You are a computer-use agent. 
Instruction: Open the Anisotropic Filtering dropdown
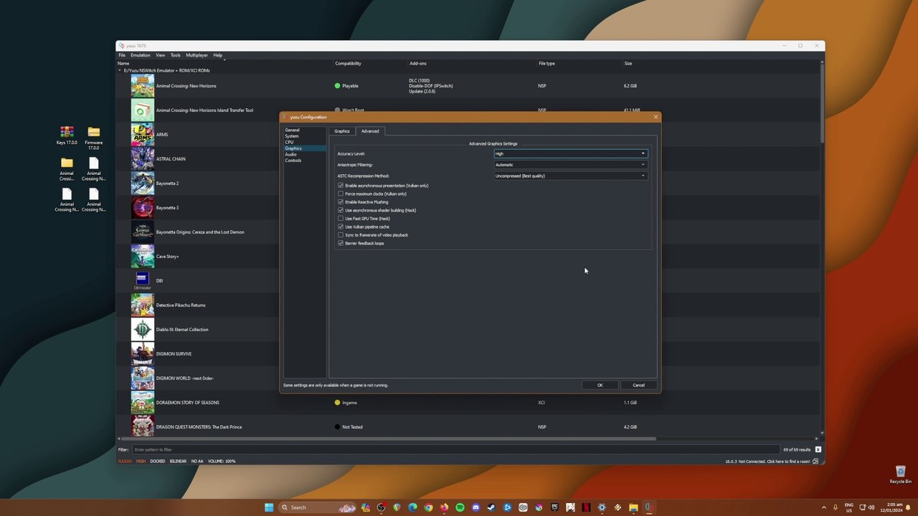click(571, 165)
